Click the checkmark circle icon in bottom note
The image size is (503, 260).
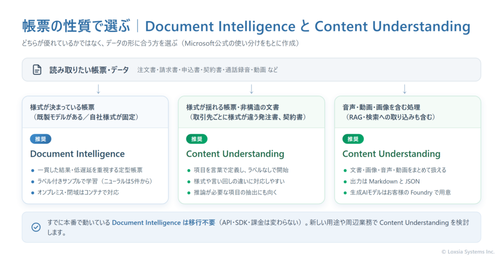click(36, 227)
